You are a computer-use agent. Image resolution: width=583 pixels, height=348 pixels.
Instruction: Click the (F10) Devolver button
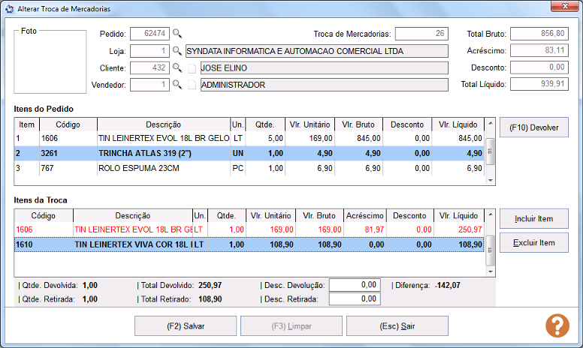534,127
